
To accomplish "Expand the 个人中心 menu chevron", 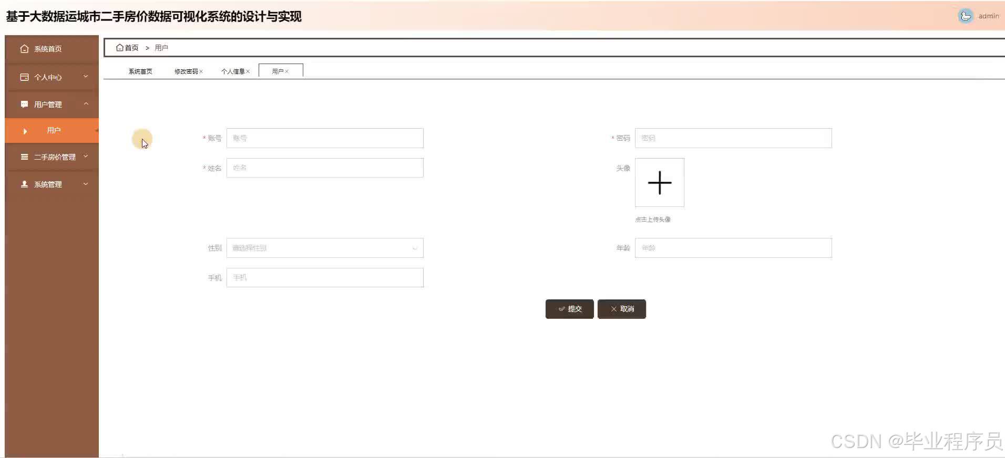I will 86,77.
